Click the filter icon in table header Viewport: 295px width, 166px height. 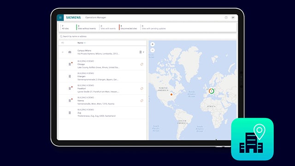pyautogui.click(x=63, y=43)
